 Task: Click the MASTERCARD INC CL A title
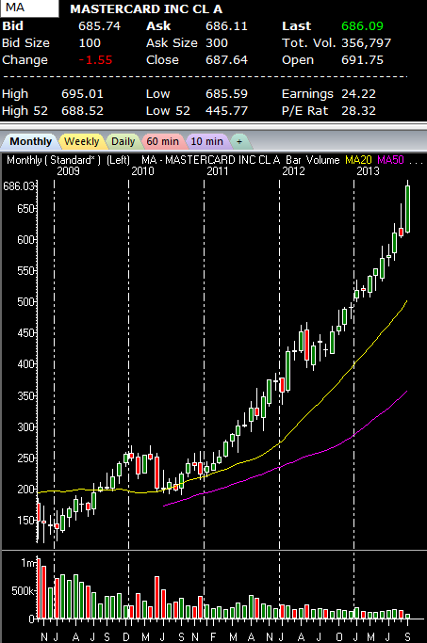point(146,9)
